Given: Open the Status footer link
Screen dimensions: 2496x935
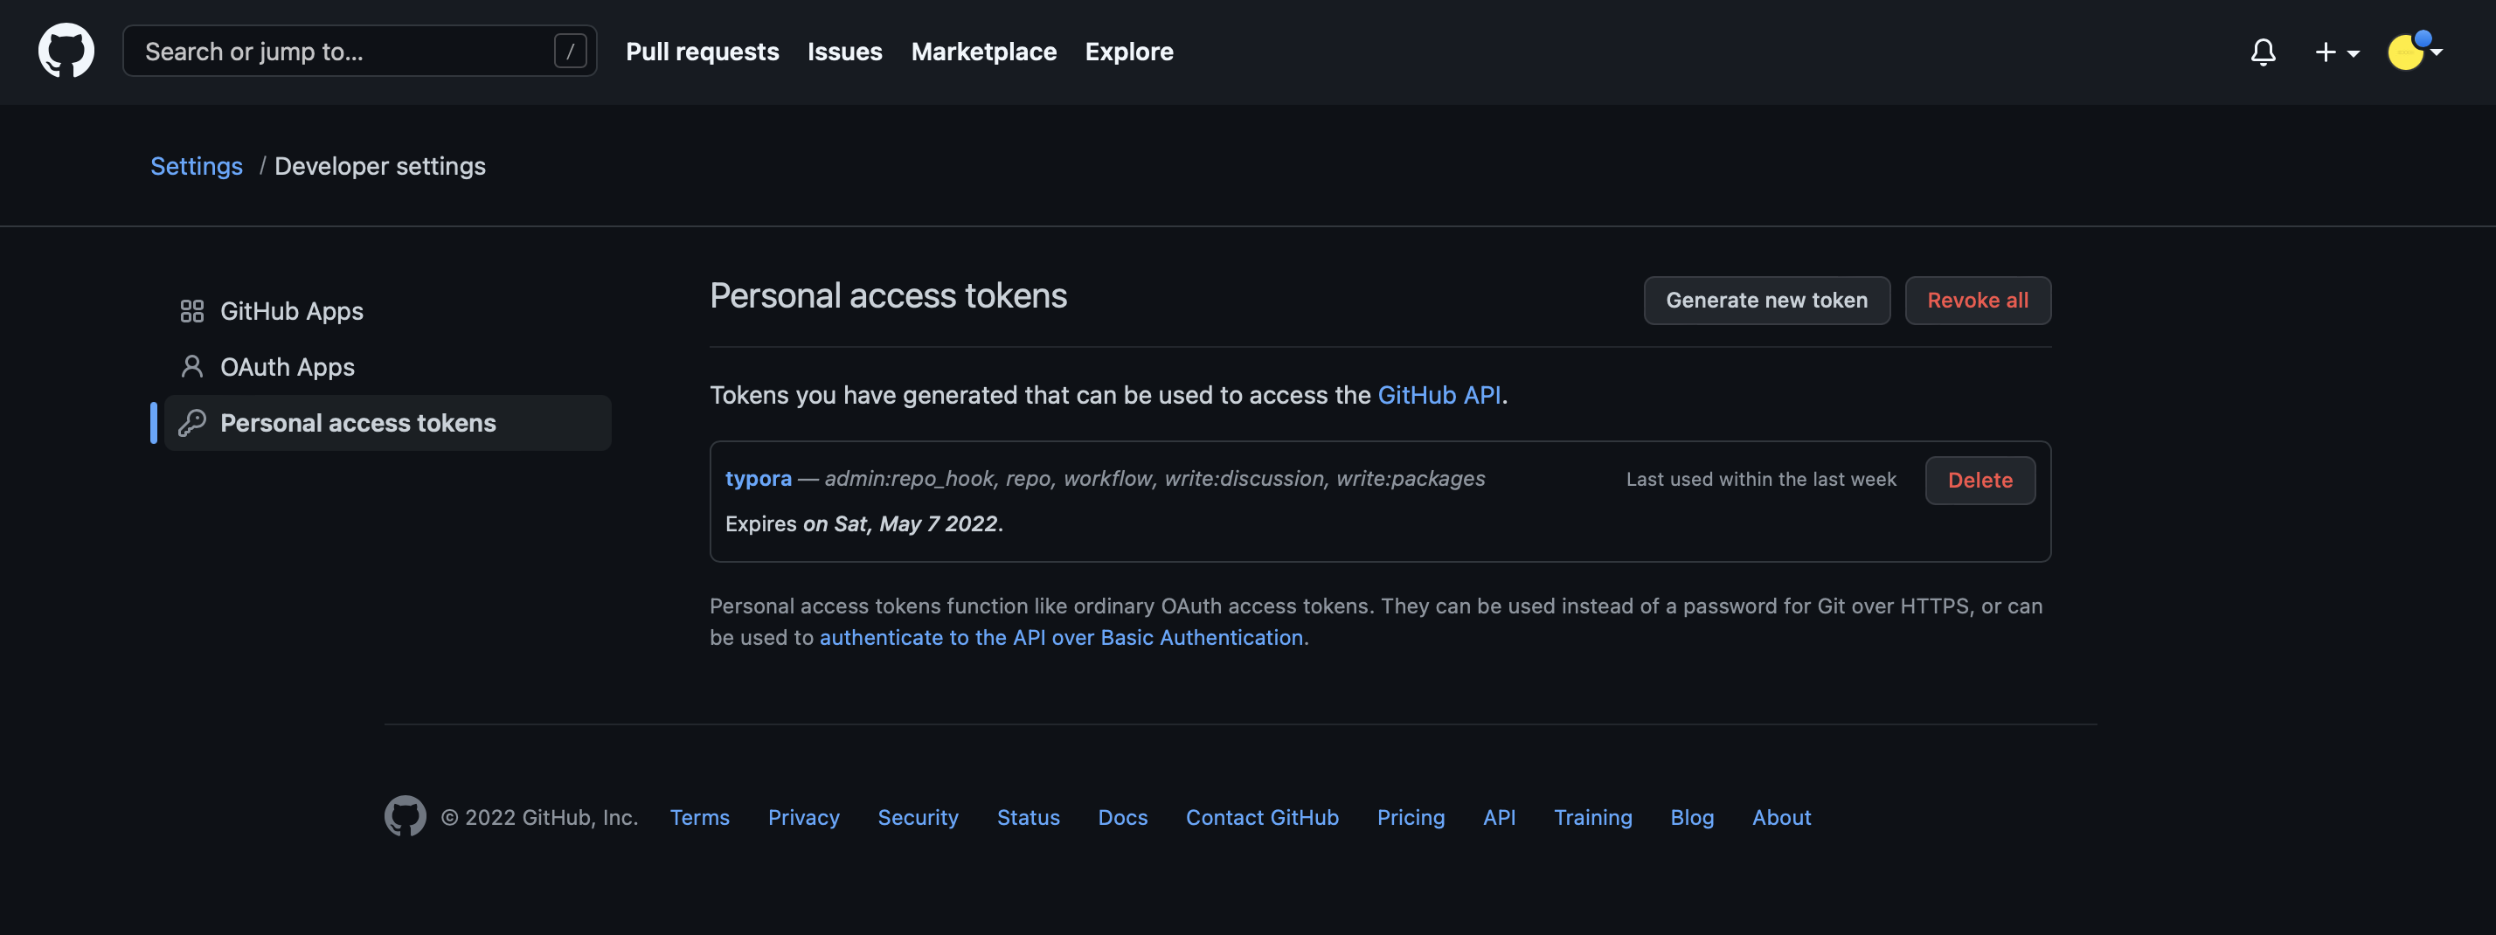Looking at the screenshot, I should pos(1028,817).
